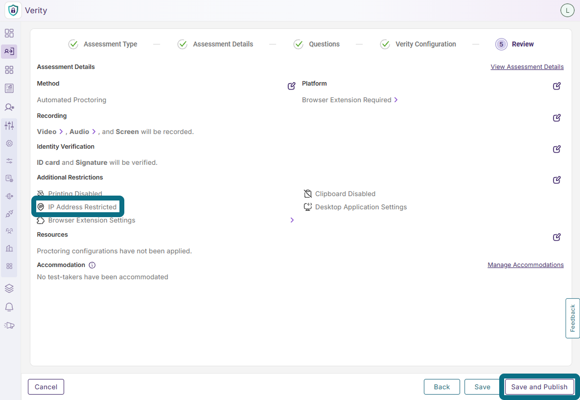Screen dimensions: 580x400
Task: Open the announcements megaphone icon
Action: tap(9, 325)
